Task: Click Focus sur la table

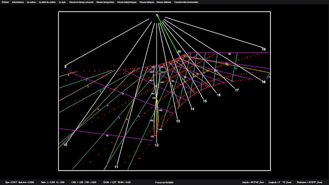Action: [x=164, y=182]
